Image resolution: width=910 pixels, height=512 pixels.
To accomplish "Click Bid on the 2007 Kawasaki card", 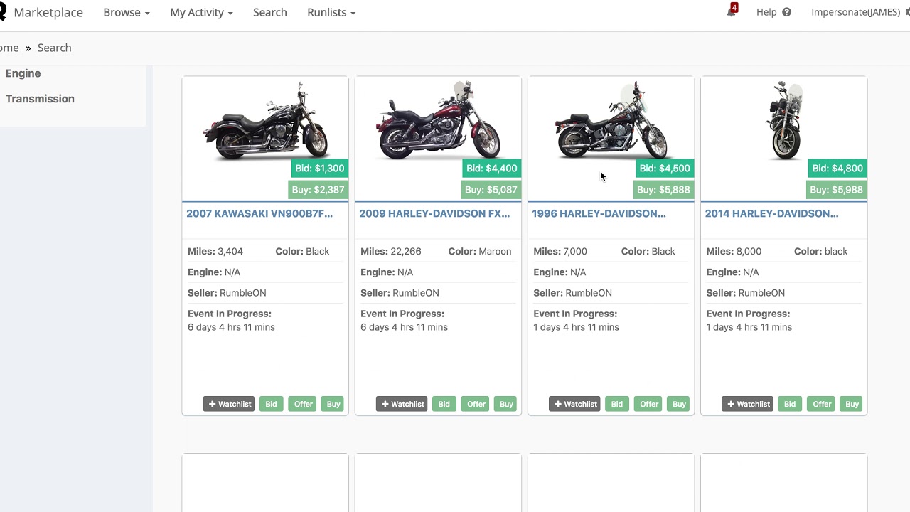I will point(271,404).
